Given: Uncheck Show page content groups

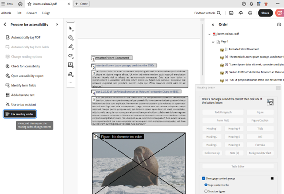Looking at the screenshot, I should [204, 178].
